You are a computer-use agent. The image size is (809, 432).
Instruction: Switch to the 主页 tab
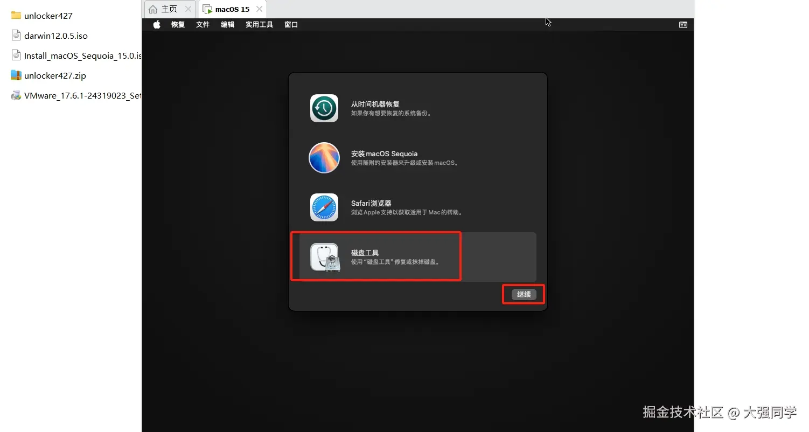tap(170, 9)
